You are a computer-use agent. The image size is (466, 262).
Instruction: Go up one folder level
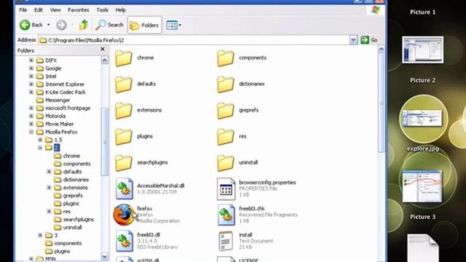click(84, 25)
